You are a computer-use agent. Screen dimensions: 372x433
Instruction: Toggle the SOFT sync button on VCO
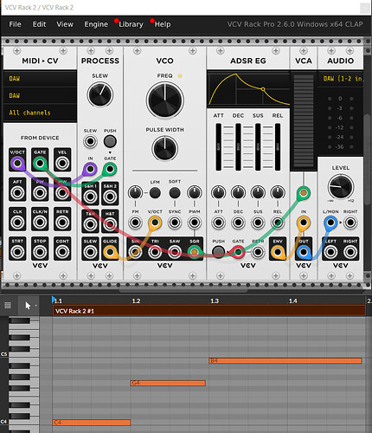(x=175, y=192)
